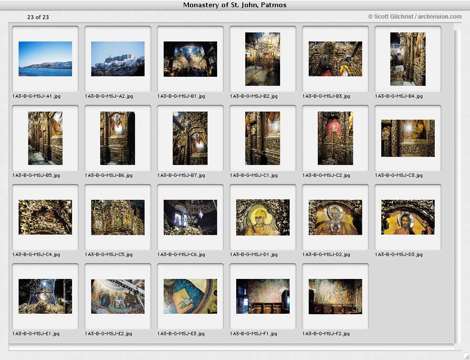Screen dimensions: 470x360
Task: Open the 1A3-B-G-MSJ-C1.jpg thumbnail
Action: 262,138
